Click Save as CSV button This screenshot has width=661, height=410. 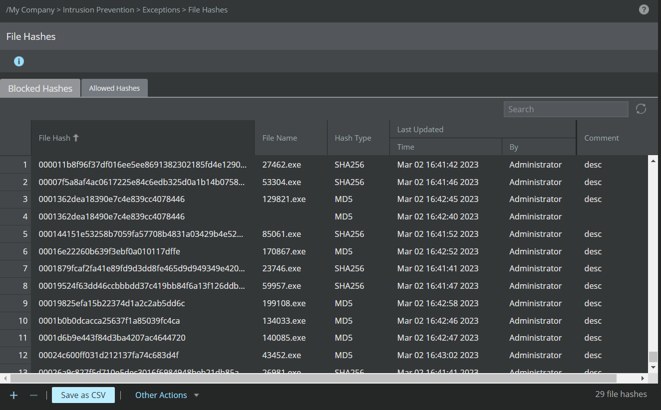[83, 395]
